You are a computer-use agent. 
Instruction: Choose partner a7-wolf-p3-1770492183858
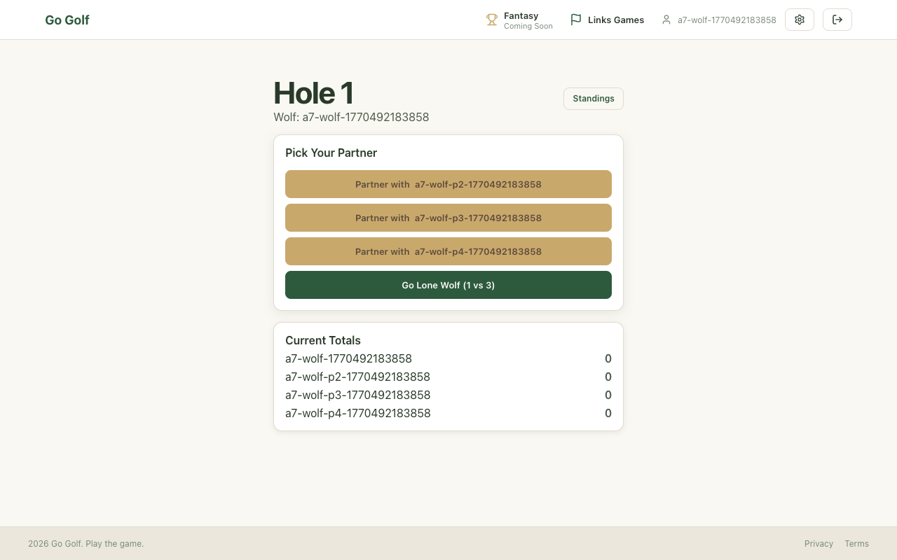pos(448,218)
